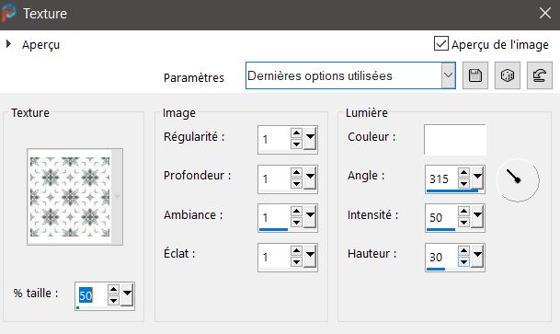Reset settings to default with arrow icon
Viewport: 560px width, 334px height.
pyautogui.click(x=539, y=75)
